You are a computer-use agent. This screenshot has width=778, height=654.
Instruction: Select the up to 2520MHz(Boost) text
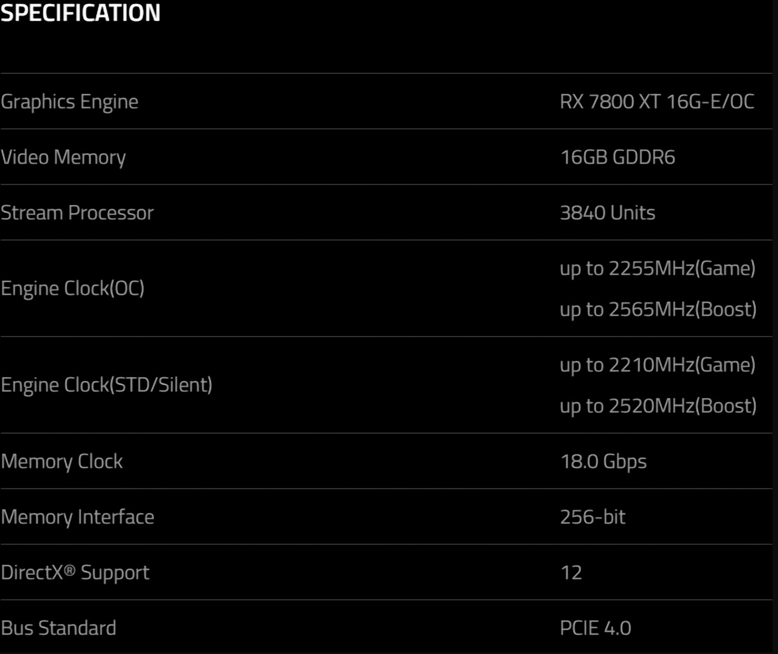pos(658,406)
